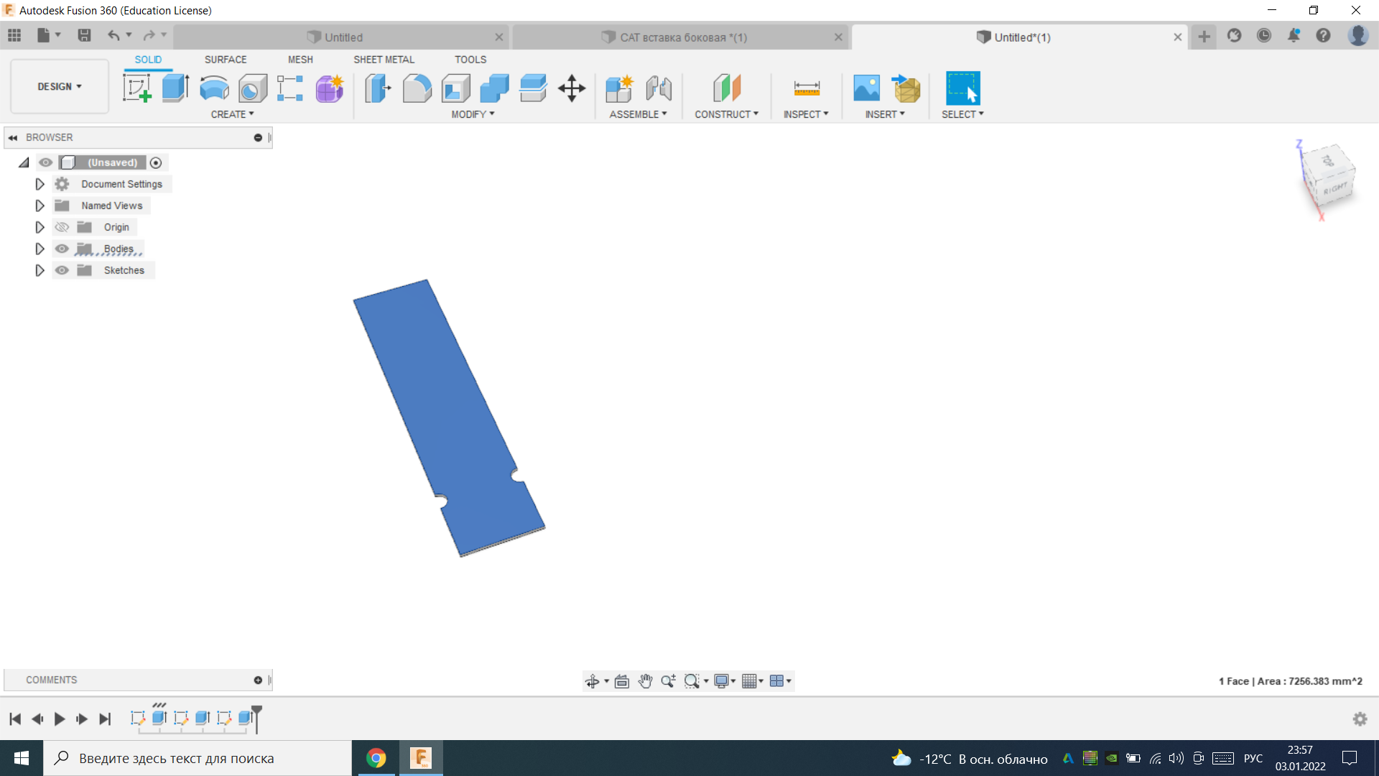Open the CAT вставка боковая document tab

pos(682,37)
